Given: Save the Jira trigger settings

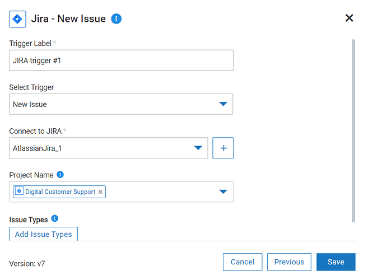Looking at the screenshot, I should click(x=336, y=262).
